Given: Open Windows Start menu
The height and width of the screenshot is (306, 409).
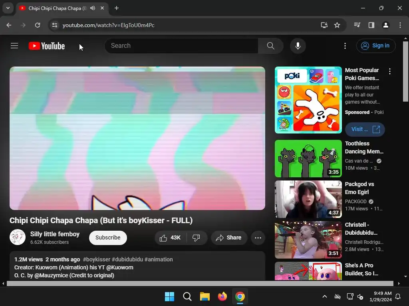Looking at the screenshot, I should [x=169, y=296].
